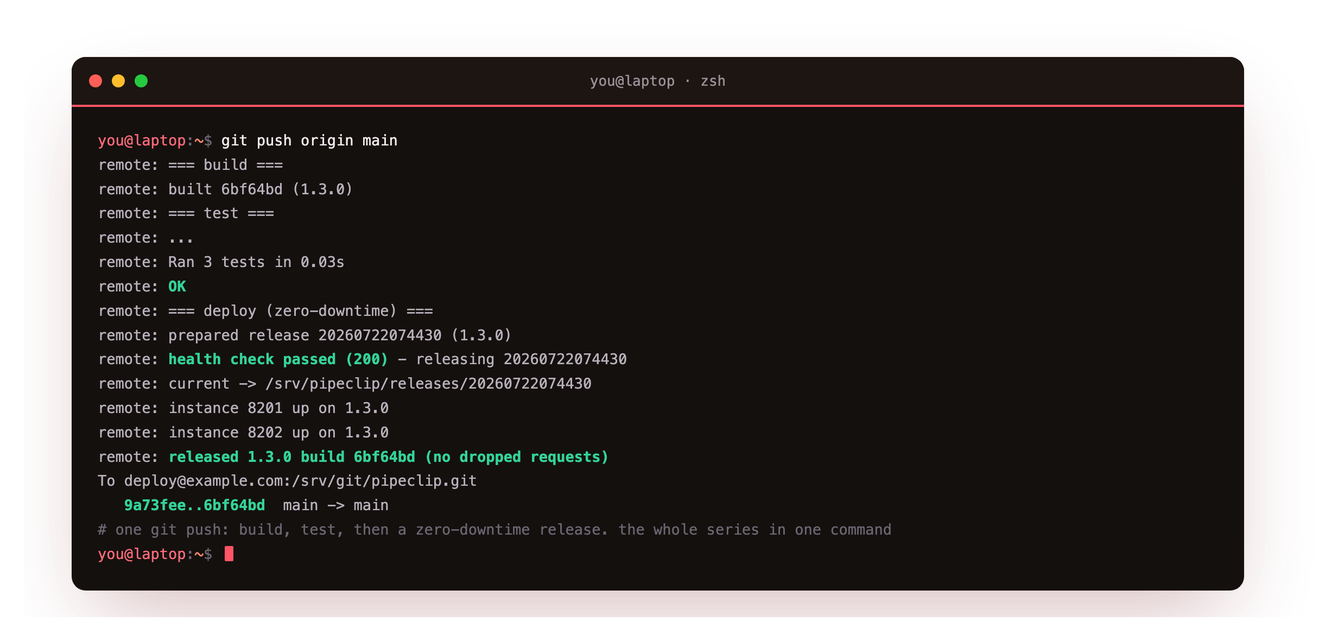Click 'prepared release 20260722074430 (1.3.0)' line
Image resolution: width=1338 pixels, height=641 pixels.
click(x=340, y=335)
